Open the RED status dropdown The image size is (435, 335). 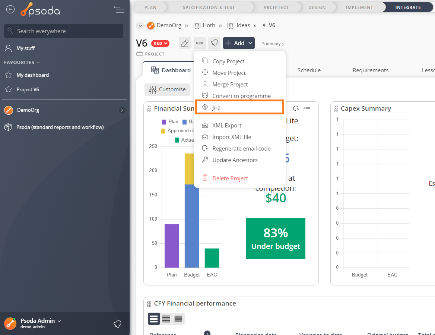pos(160,43)
